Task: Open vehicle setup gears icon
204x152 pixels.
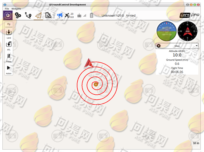Action: click(18, 16)
